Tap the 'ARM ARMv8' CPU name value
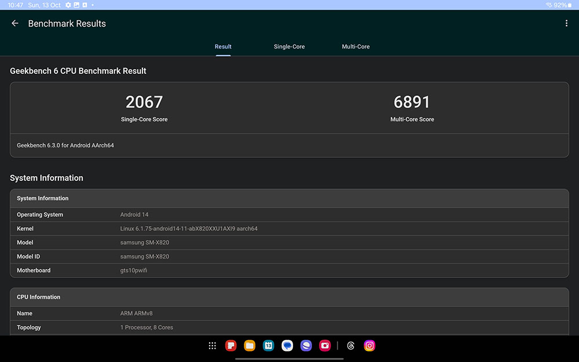 (136, 313)
